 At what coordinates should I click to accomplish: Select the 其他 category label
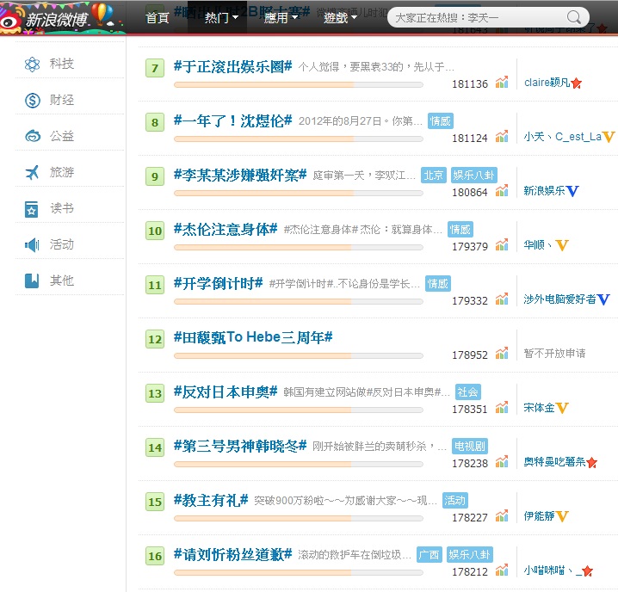point(61,281)
